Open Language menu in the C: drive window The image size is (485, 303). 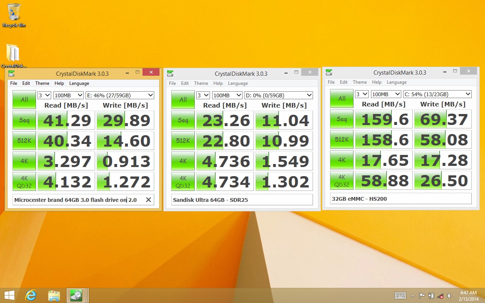397,82
